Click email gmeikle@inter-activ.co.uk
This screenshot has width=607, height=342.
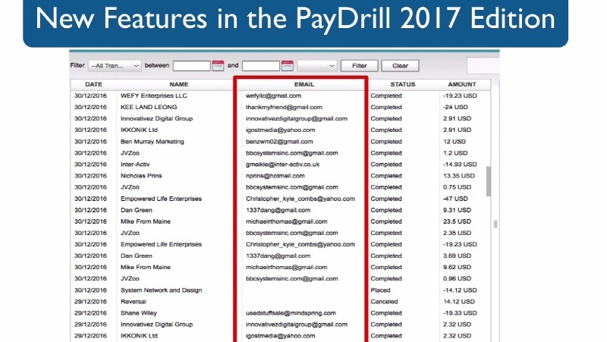pos(282,165)
